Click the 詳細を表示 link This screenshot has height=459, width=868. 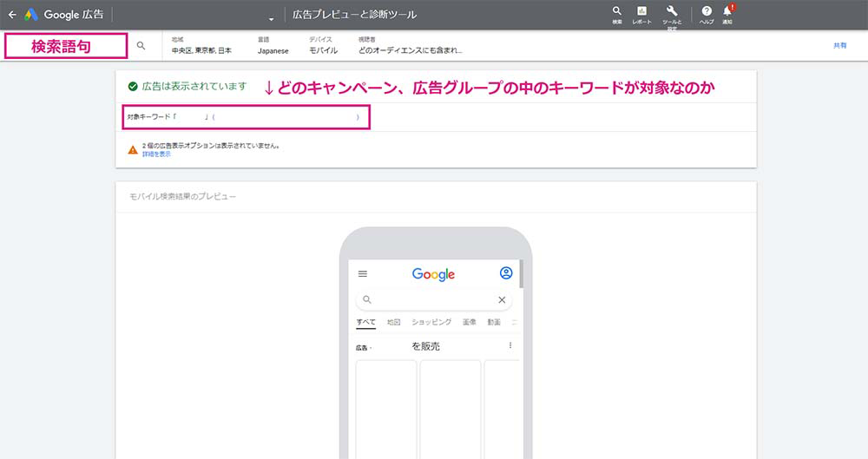click(x=156, y=154)
